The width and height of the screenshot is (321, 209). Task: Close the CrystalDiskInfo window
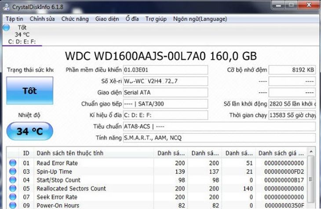coord(309,5)
